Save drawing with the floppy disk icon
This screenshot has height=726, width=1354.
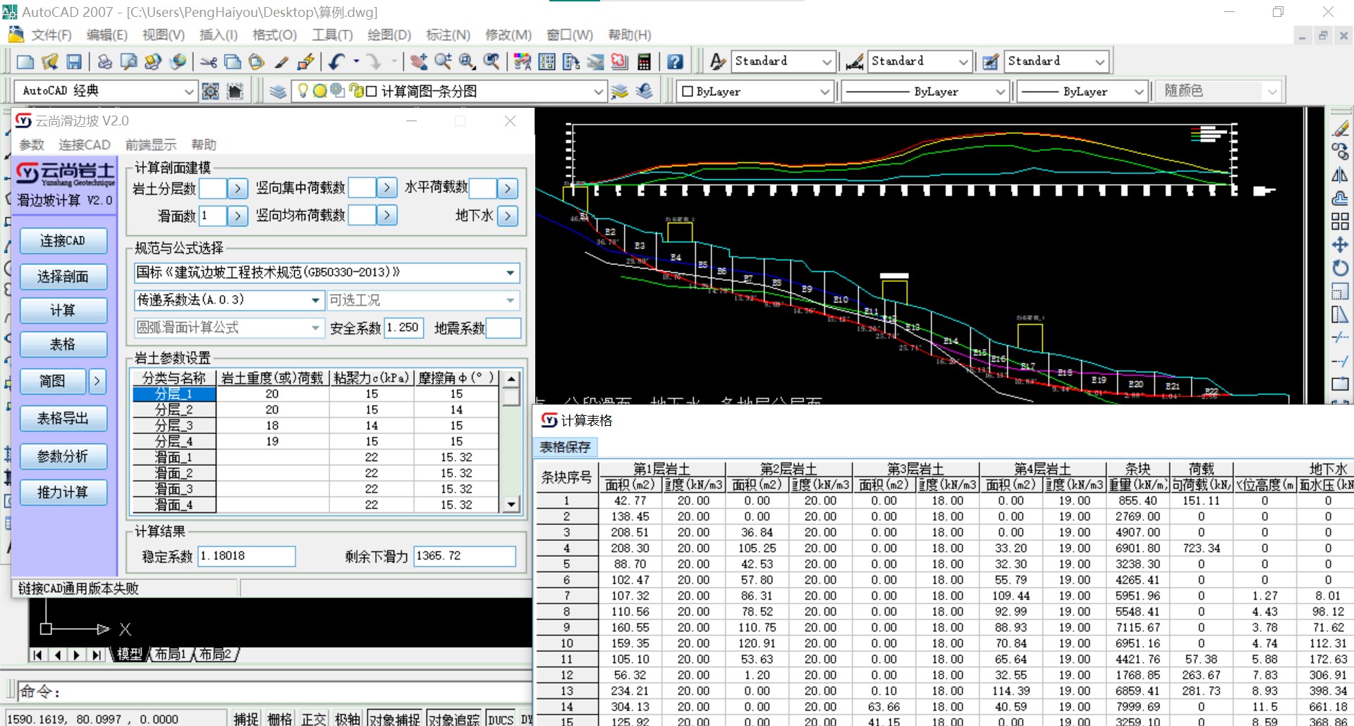pyautogui.click(x=74, y=62)
